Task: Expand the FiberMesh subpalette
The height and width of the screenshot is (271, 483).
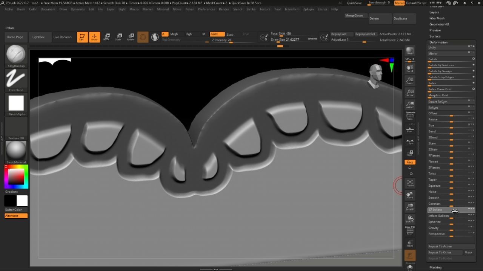Action: [x=437, y=18]
